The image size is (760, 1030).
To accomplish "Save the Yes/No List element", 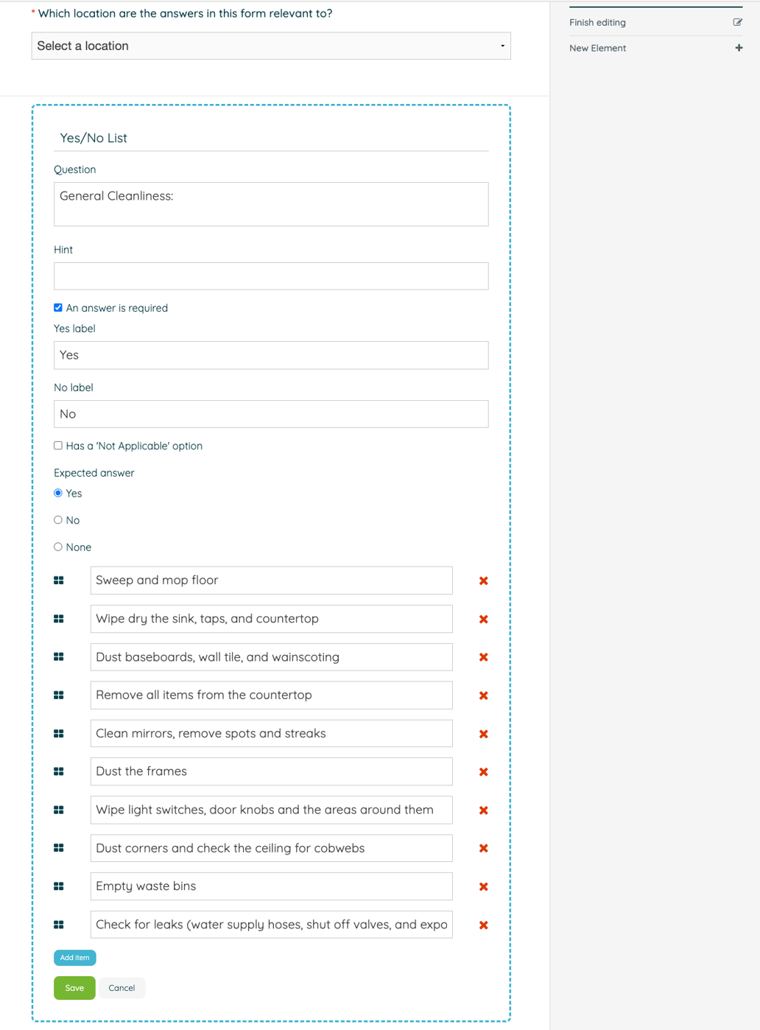I will 74,988.
